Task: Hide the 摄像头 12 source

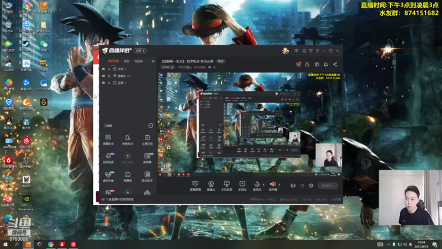Action: tap(103, 76)
